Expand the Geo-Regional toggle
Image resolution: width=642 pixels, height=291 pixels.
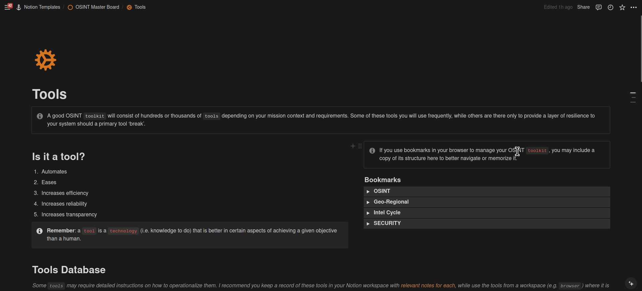[368, 202]
